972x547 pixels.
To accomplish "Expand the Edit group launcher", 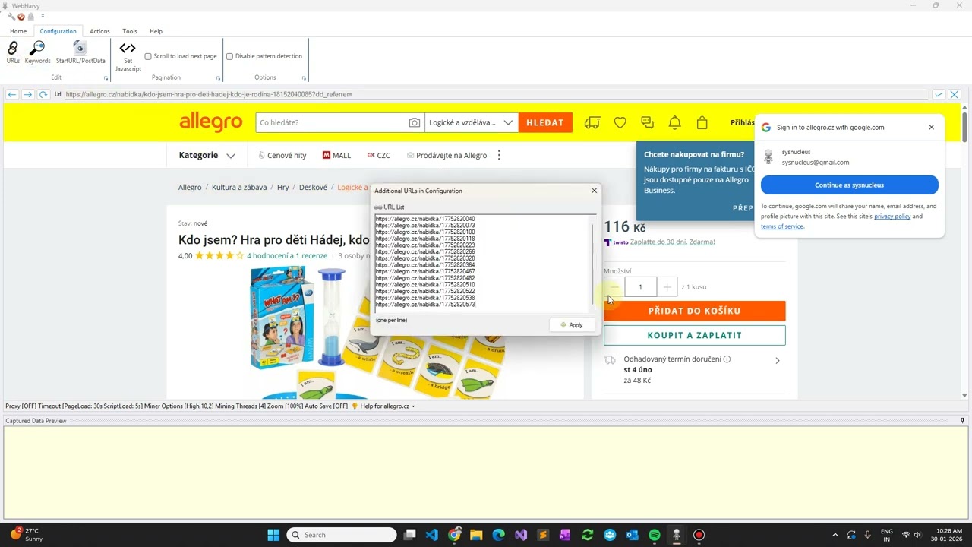I will tap(106, 78).
